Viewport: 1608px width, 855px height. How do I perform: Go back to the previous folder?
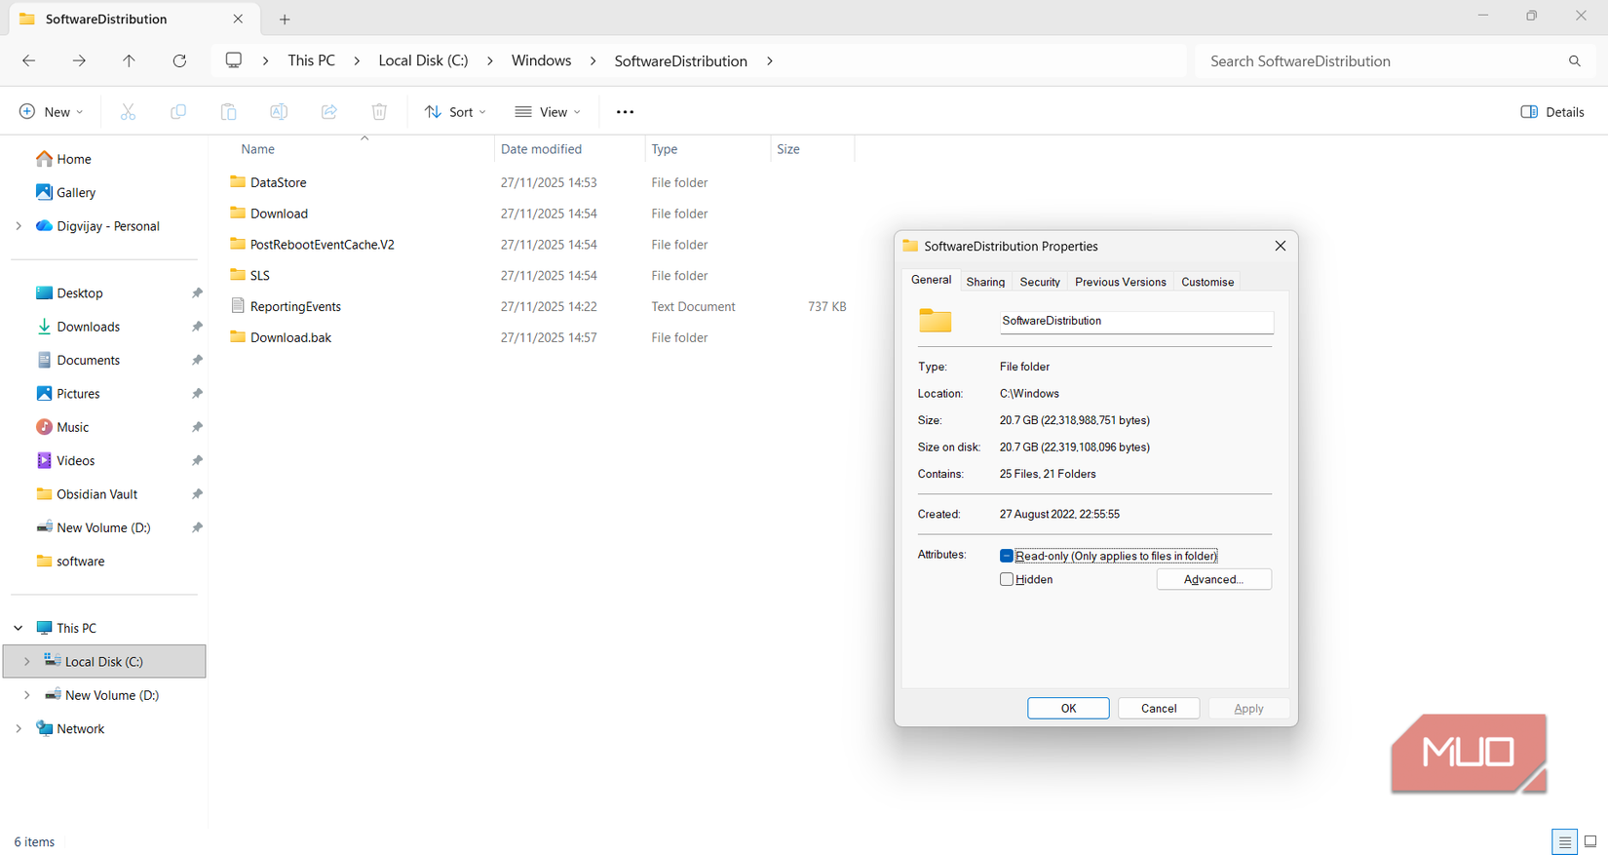coord(29,60)
